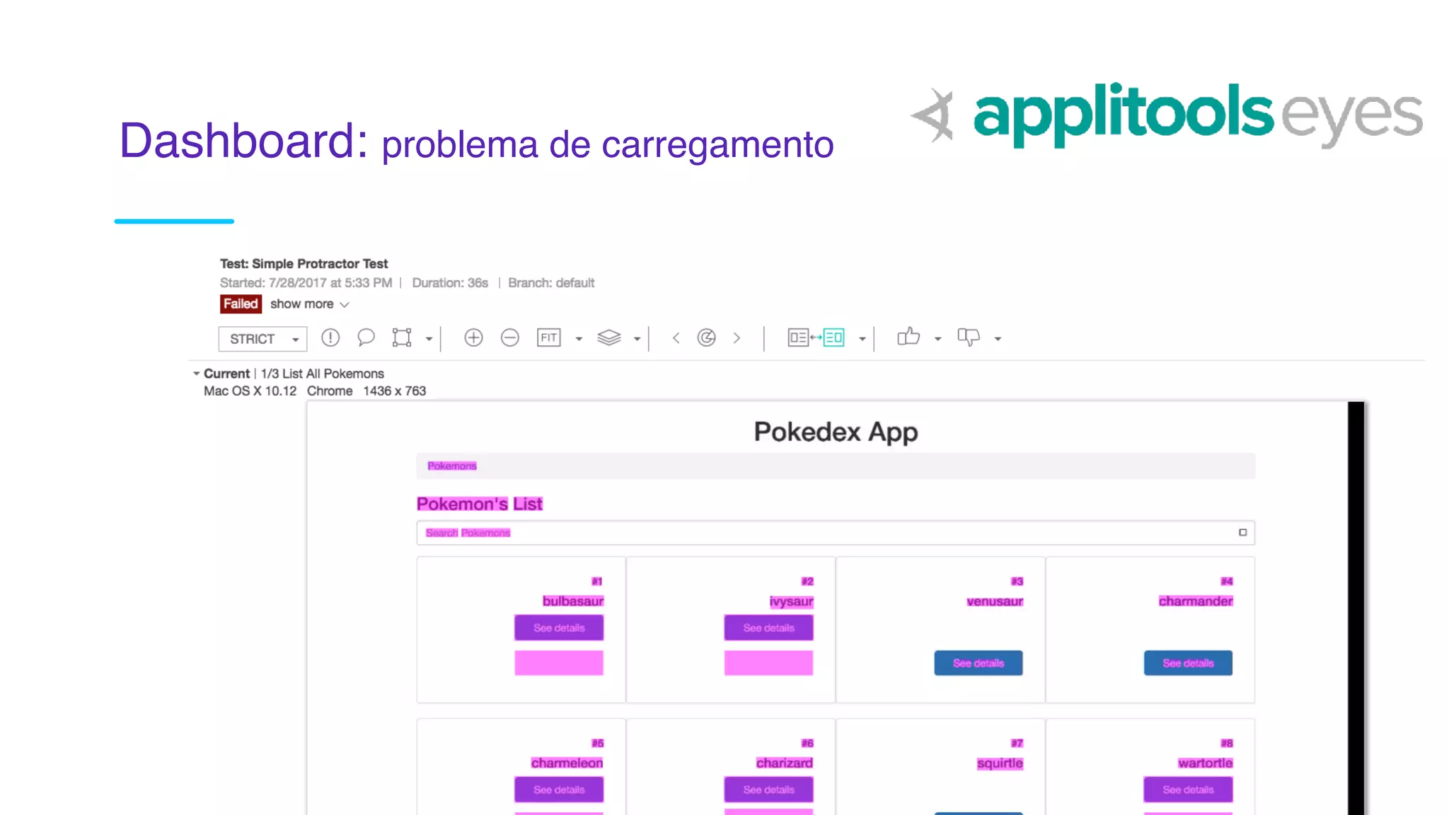1449x815 pixels.
Task: Open the layers dropdown arrow
Action: click(x=637, y=339)
